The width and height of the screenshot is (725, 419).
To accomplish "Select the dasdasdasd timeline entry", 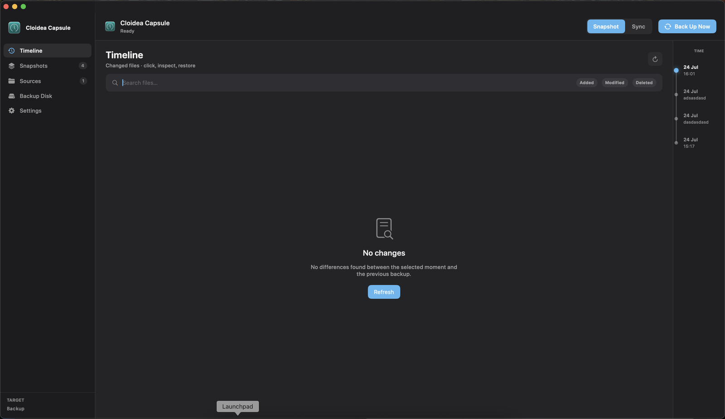I will [696, 119].
